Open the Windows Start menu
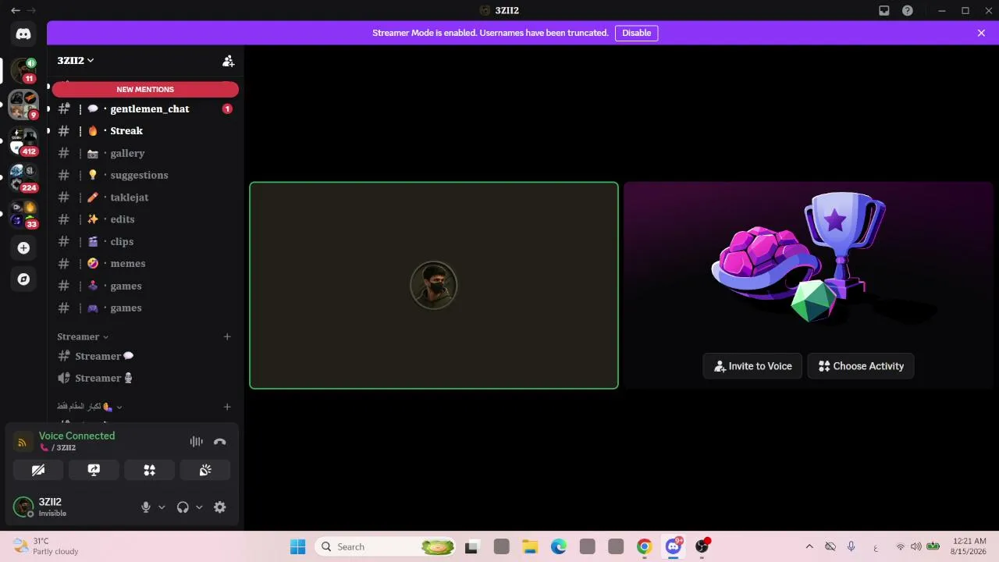Image resolution: width=999 pixels, height=562 pixels. pyautogui.click(x=298, y=546)
